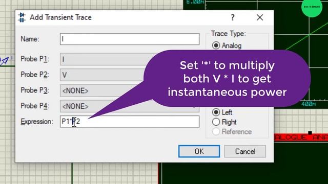The height and width of the screenshot is (184, 328).
Task: Open the Probe P4 dropdown
Action: pos(130,106)
